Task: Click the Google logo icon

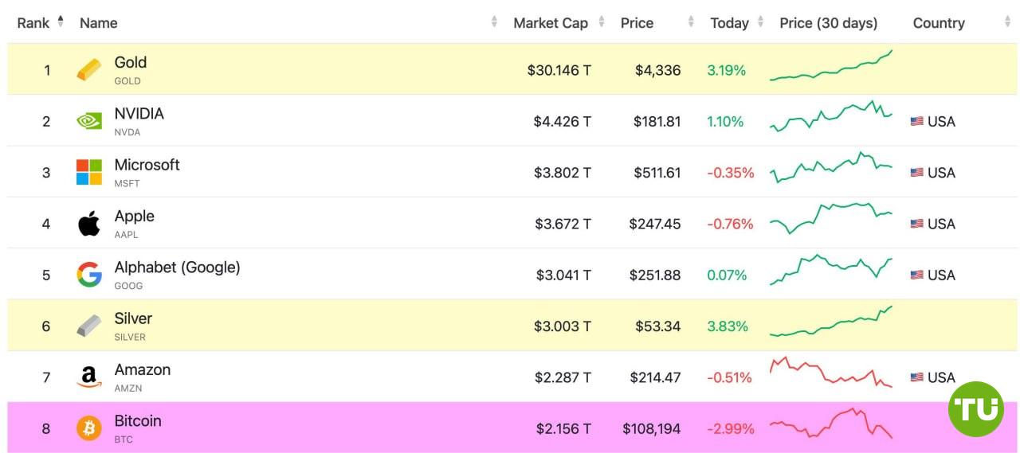Action: coord(89,275)
